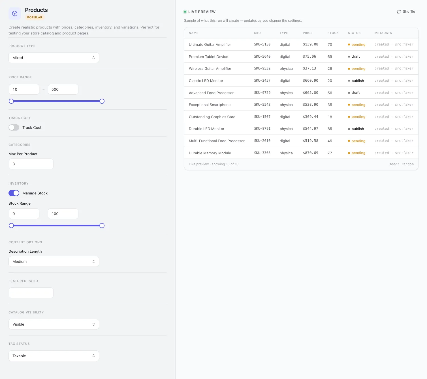Click the minimum price input showing 10
This screenshot has height=379, width=427.
(x=24, y=89)
